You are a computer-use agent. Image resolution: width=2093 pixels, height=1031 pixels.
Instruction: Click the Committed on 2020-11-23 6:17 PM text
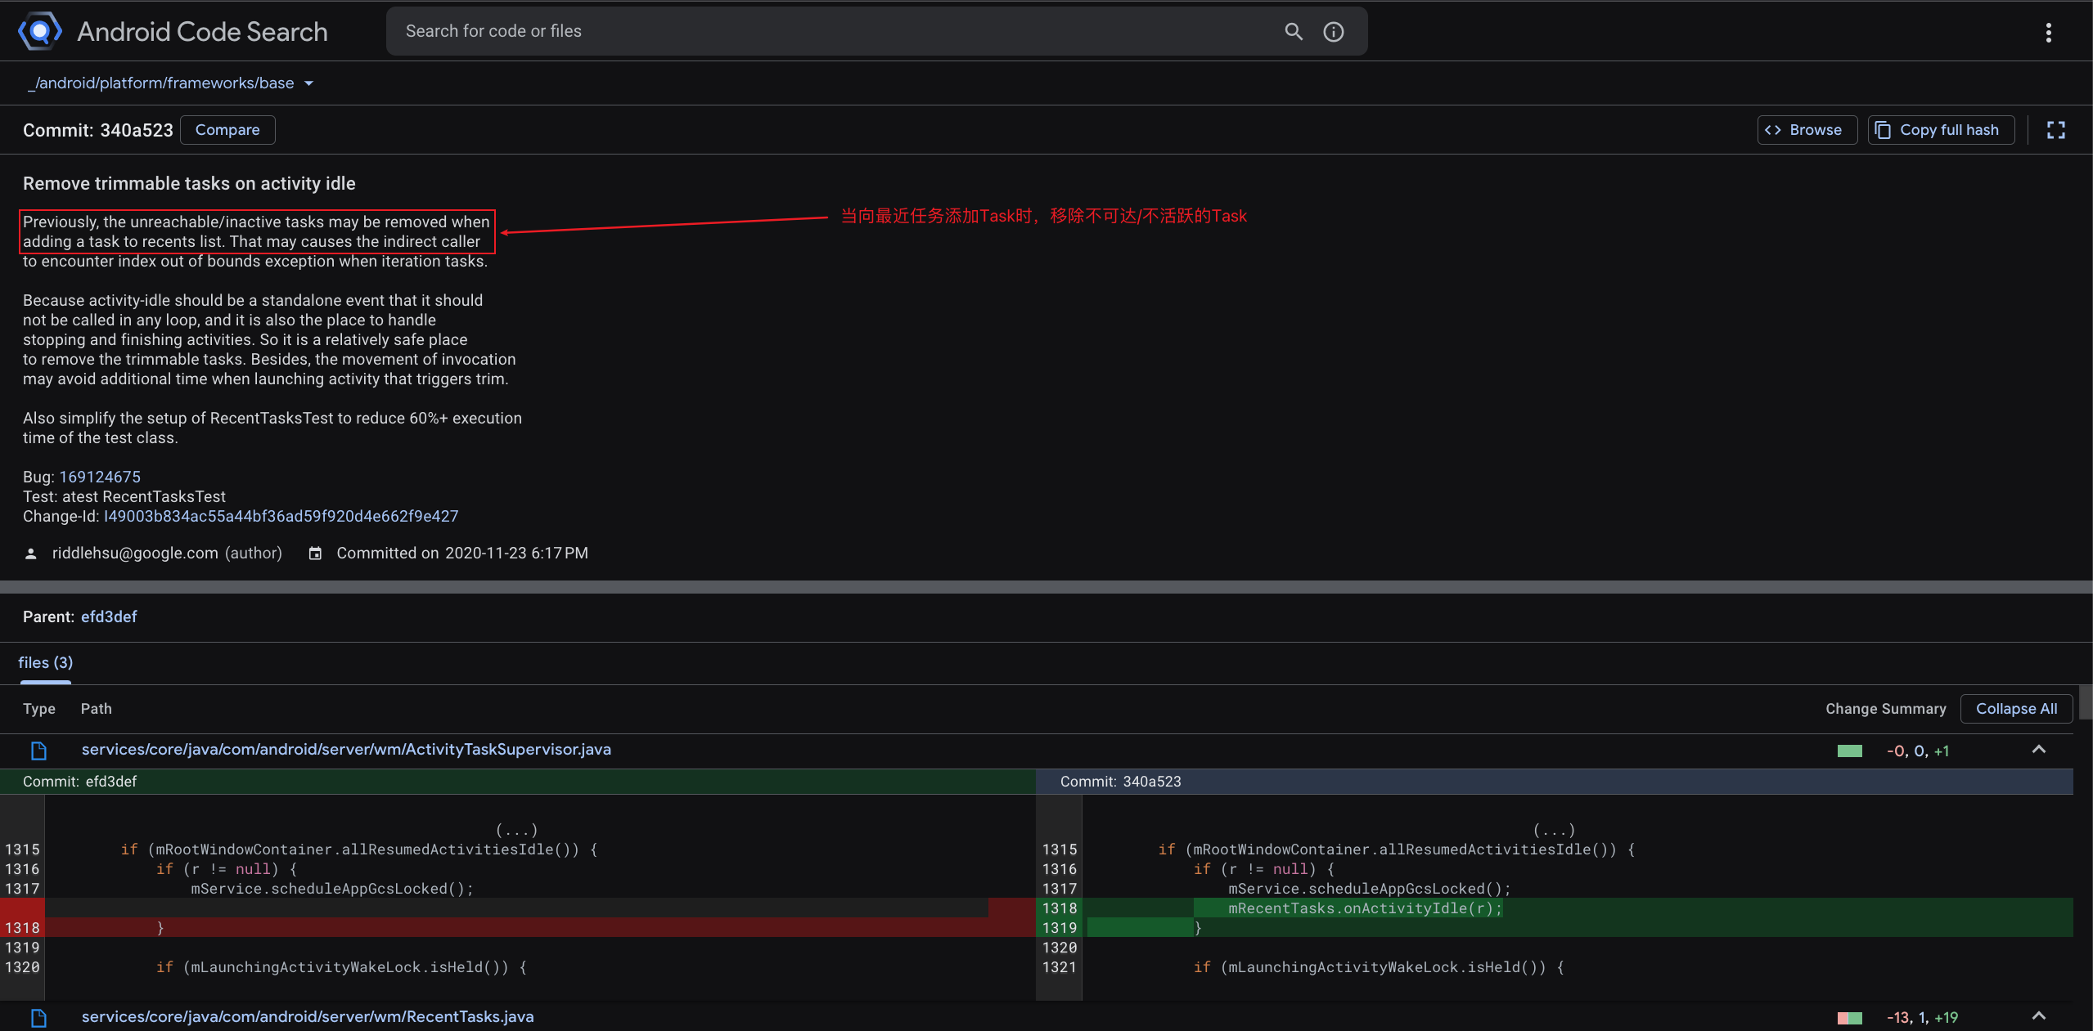click(x=462, y=554)
